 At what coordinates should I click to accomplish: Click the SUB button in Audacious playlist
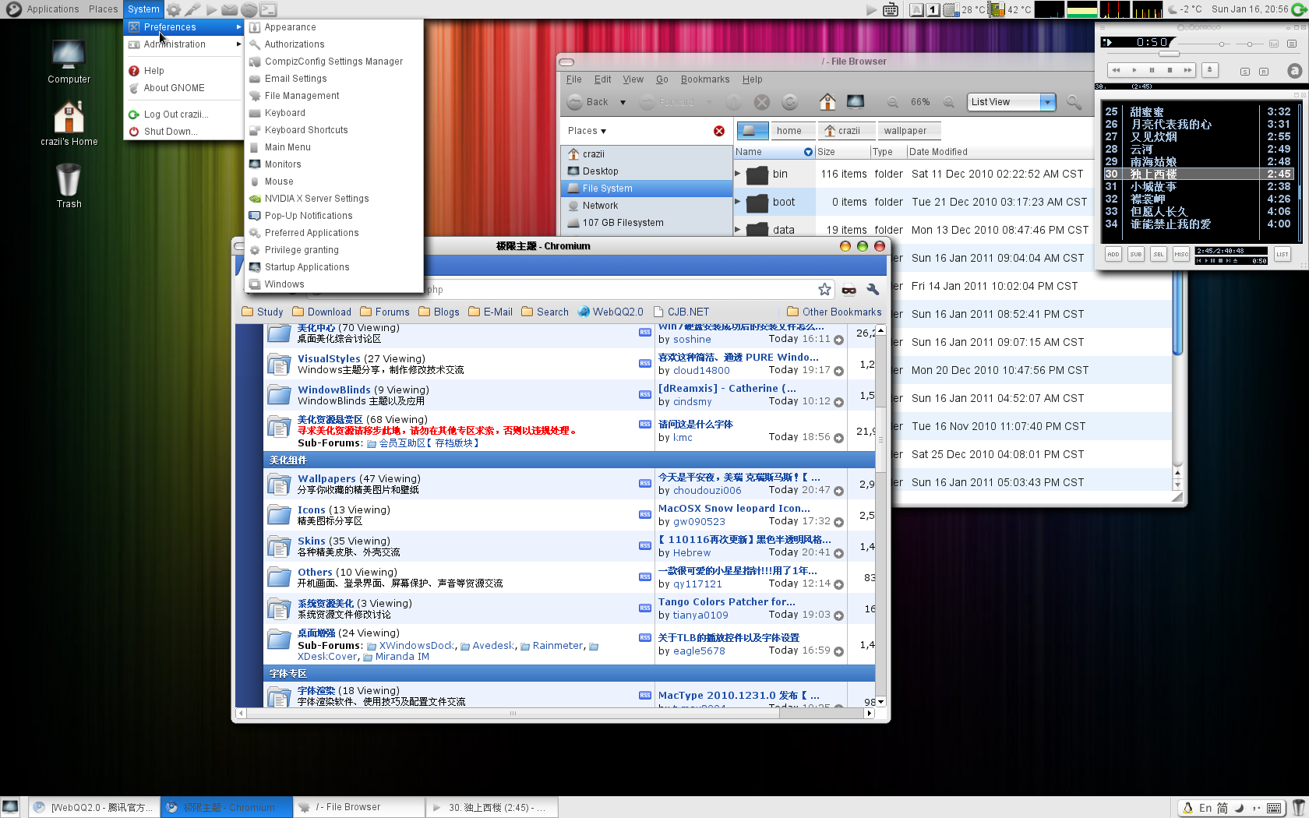(x=1136, y=255)
